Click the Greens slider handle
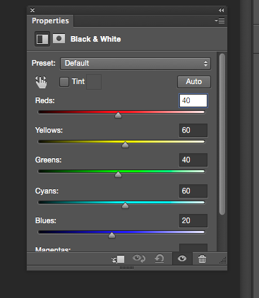The width and height of the screenshot is (259, 298). tap(118, 174)
